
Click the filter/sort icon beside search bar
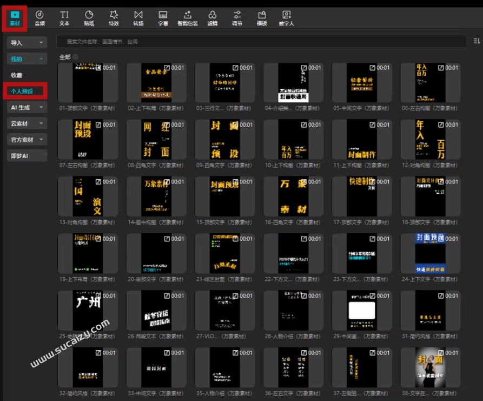tap(477, 41)
